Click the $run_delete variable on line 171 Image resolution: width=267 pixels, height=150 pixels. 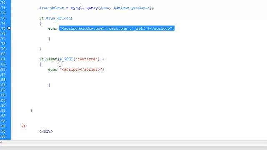click(x=52, y=8)
